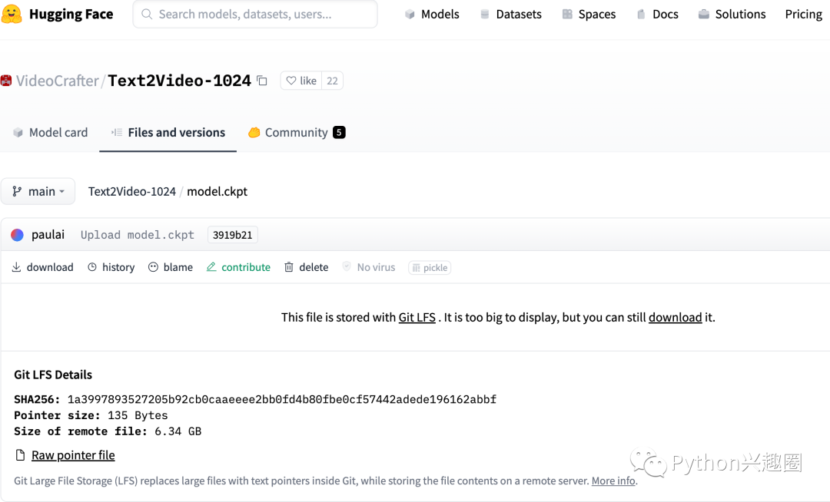Open commit hash 3919b21

(232, 235)
